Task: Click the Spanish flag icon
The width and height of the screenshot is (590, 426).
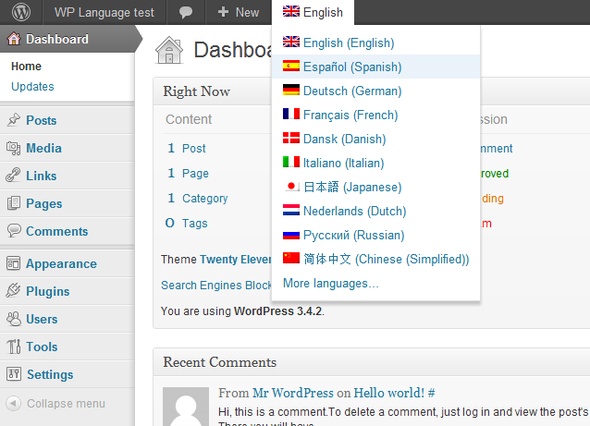Action: point(291,66)
